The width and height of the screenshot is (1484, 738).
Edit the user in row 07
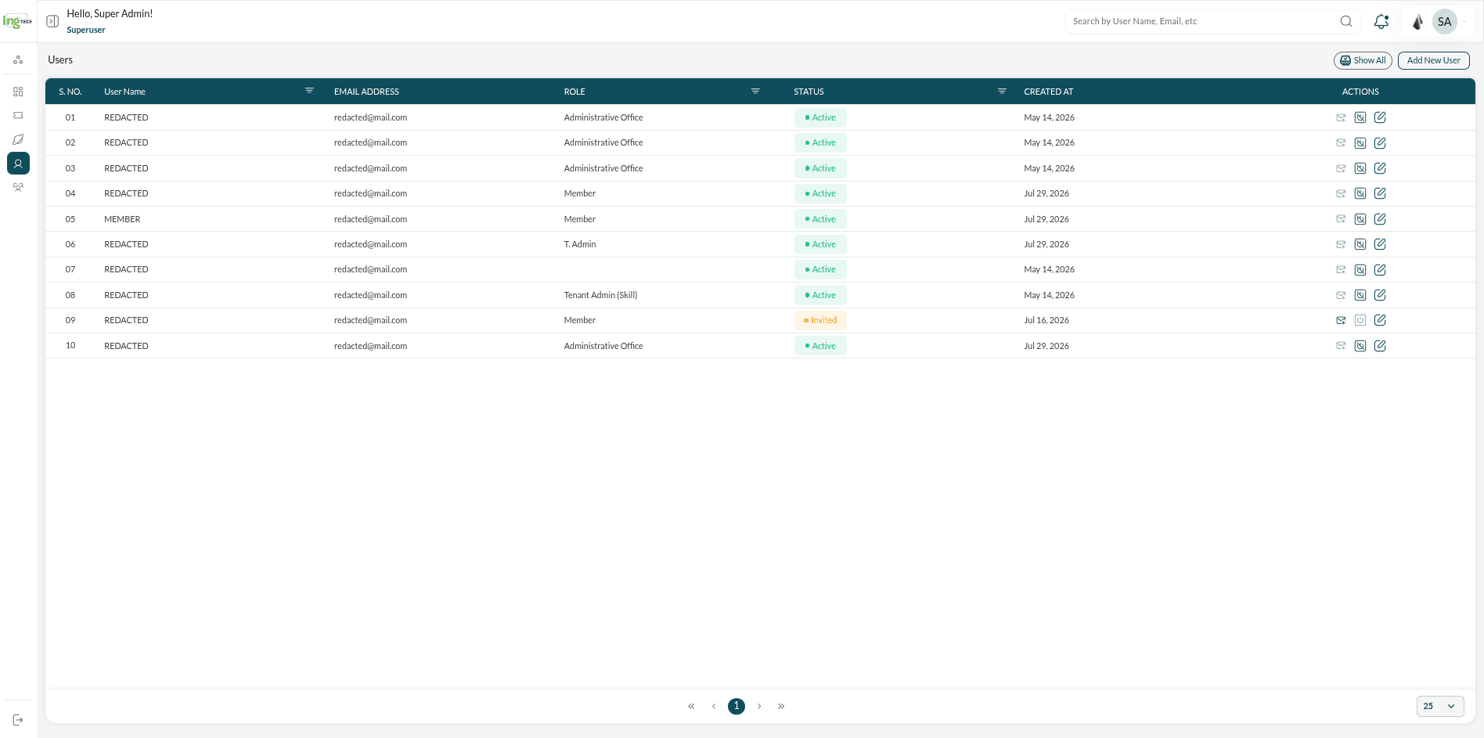coord(1380,270)
